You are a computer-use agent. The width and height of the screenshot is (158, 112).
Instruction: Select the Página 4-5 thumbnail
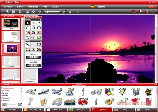(x=11, y=62)
